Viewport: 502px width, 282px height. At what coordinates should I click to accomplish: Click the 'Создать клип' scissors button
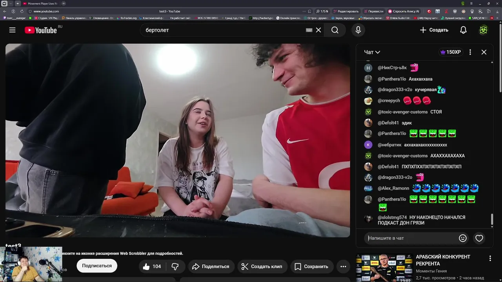[x=262, y=267]
